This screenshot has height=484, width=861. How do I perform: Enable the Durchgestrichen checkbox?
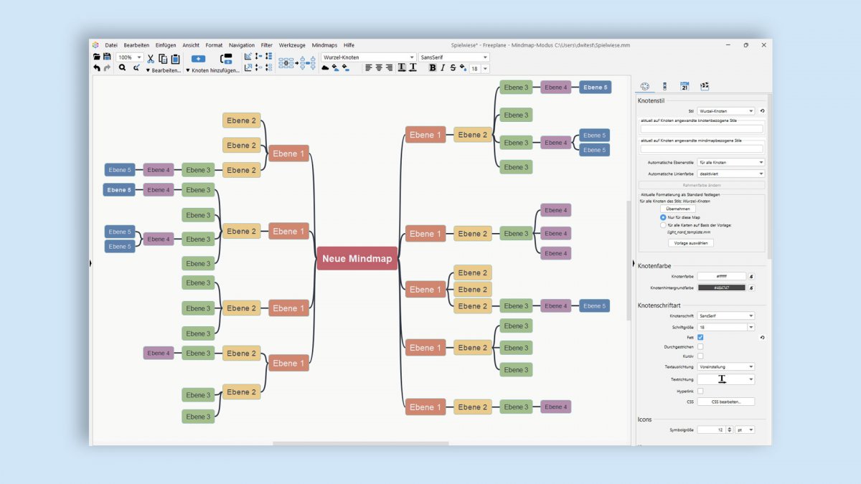click(700, 346)
